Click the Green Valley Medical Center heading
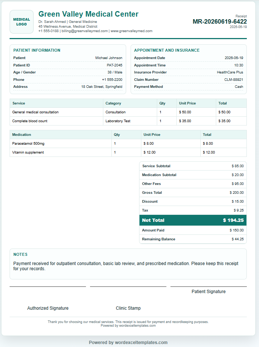This screenshot has height=347, width=259. pos(88,14)
